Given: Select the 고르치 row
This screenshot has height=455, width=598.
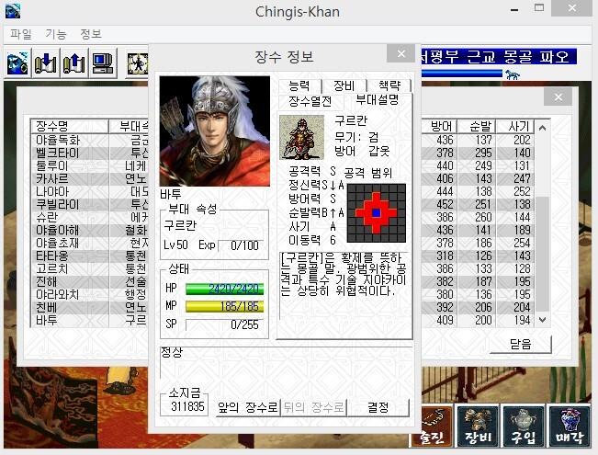Looking at the screenshot, I should [90, 268].
